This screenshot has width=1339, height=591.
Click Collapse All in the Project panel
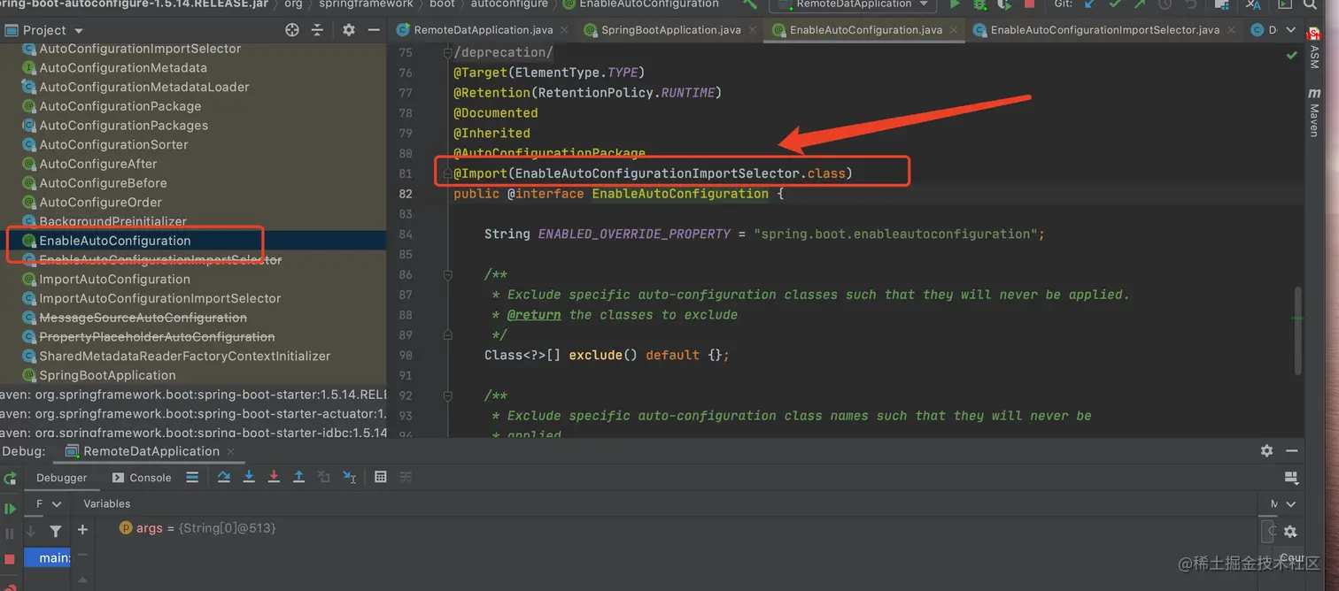317,30
